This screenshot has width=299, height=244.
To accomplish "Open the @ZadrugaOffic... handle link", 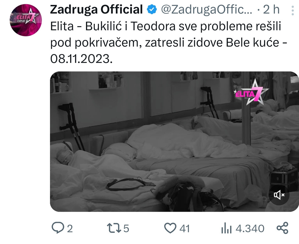I will point(207,9).
